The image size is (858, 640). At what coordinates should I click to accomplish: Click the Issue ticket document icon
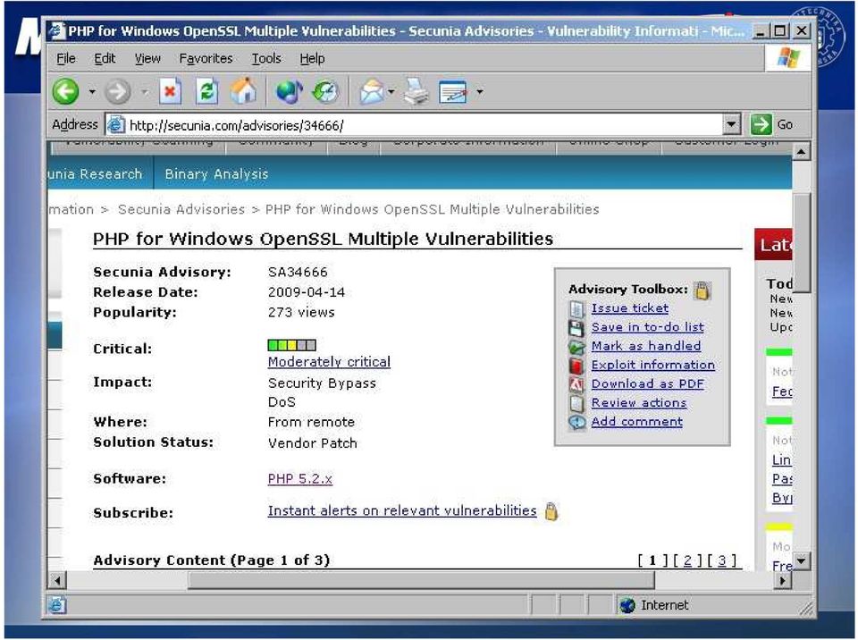[576, 309]
